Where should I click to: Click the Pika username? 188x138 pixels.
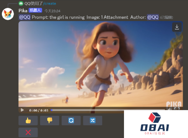coord(23,11)
